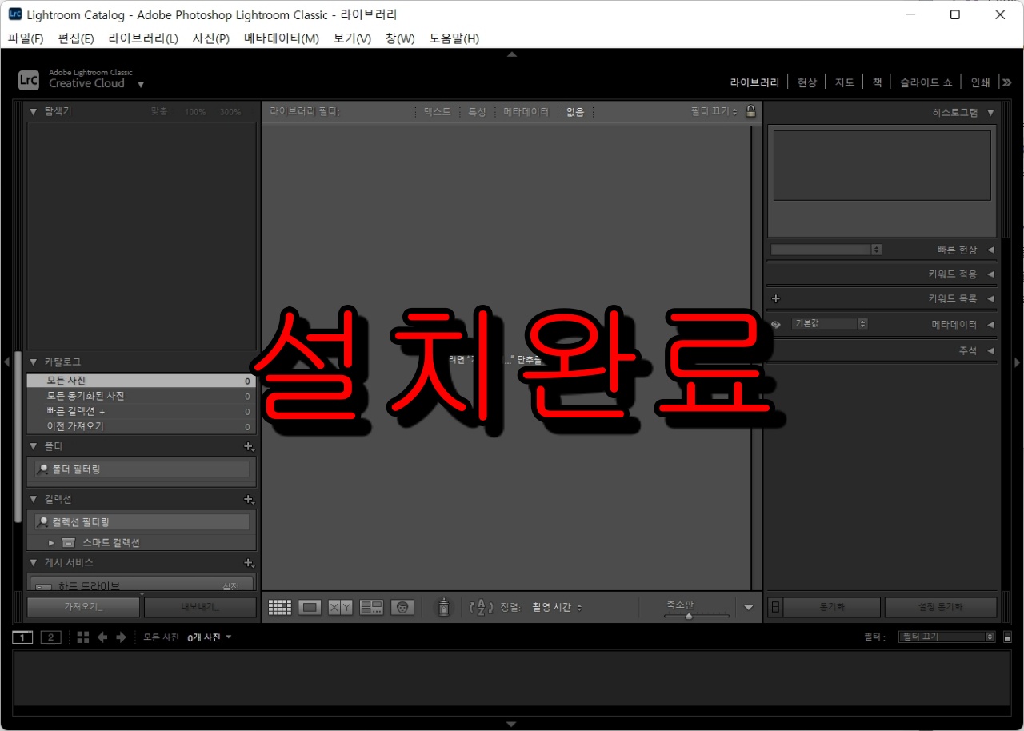Select 모든 사진 in the catalog list

point(64,380)
